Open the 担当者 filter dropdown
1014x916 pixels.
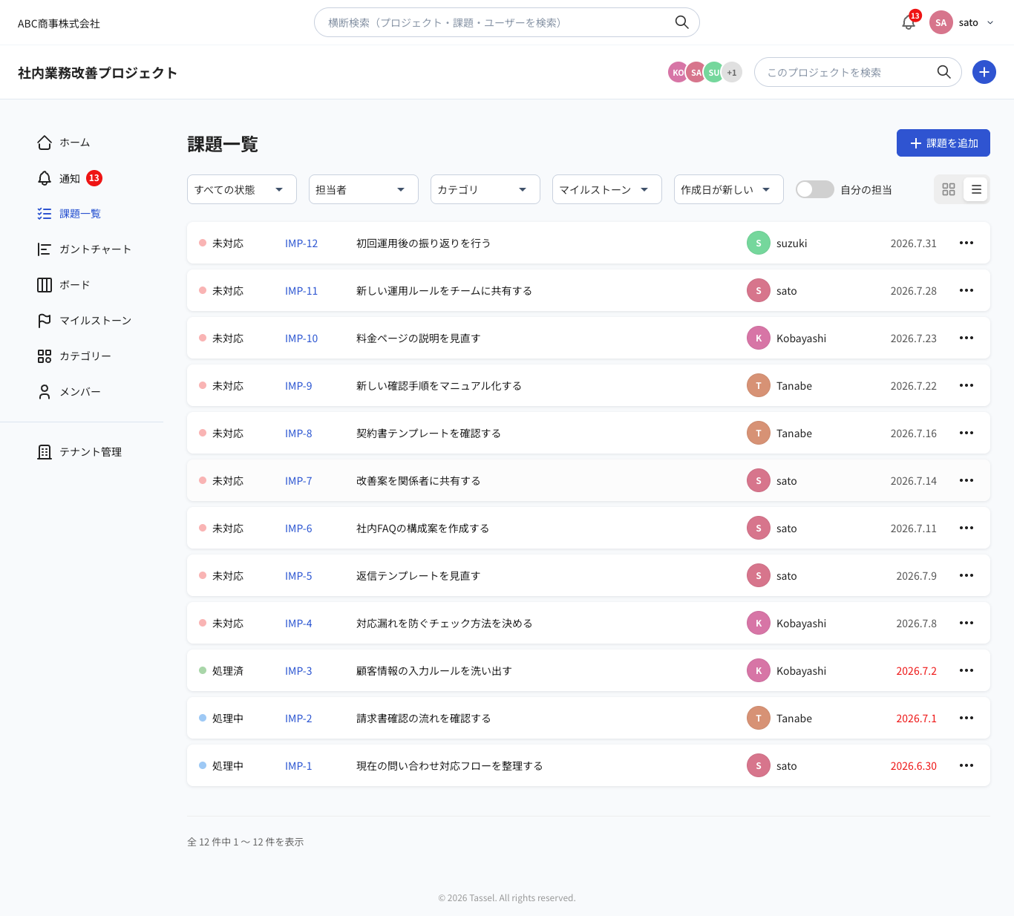point(364,189)
